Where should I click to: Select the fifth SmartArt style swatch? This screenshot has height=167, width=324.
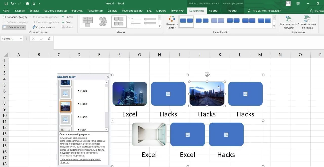tap(249, 21)
